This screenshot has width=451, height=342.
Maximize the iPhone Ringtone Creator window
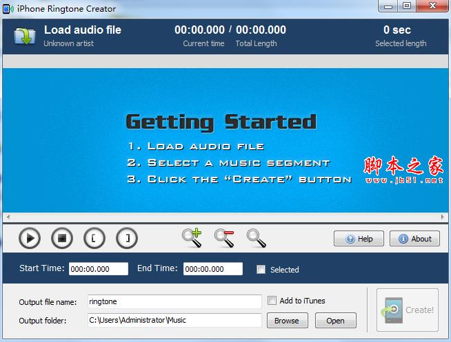tap(407, 6)
